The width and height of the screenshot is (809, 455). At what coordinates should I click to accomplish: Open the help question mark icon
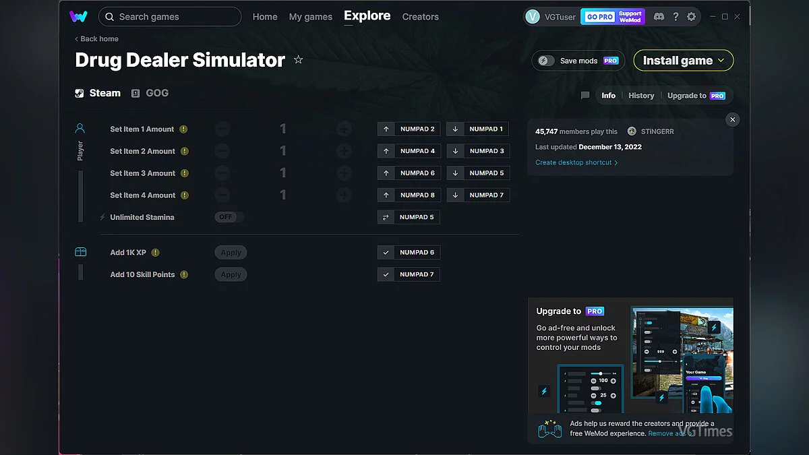pos(676,17)
